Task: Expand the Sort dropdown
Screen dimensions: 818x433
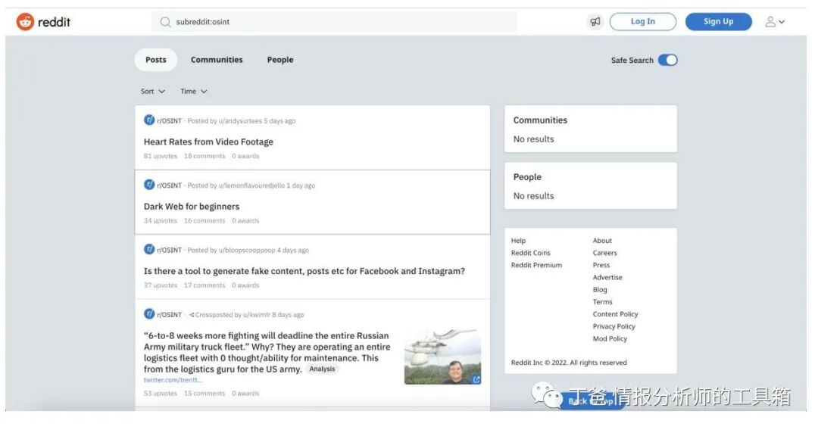Action: 153,92
